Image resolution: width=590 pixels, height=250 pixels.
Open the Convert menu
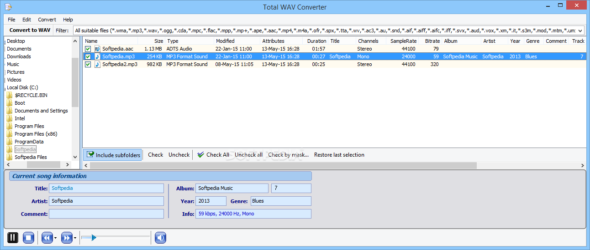pos(47,20)
